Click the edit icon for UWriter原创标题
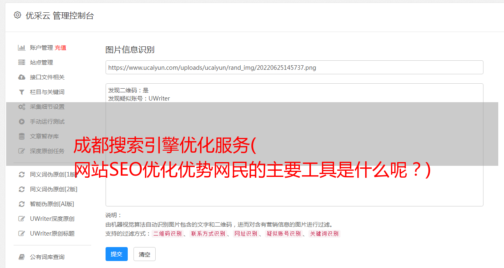504x268 pixels. [22, 234]
